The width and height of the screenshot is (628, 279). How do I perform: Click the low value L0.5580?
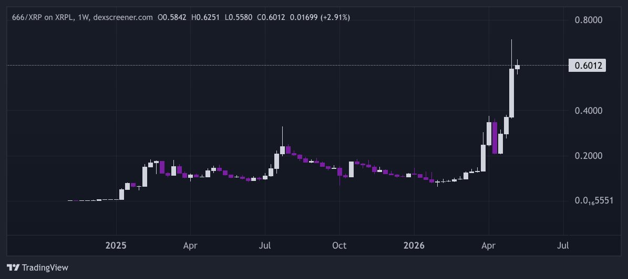[239, 18]
